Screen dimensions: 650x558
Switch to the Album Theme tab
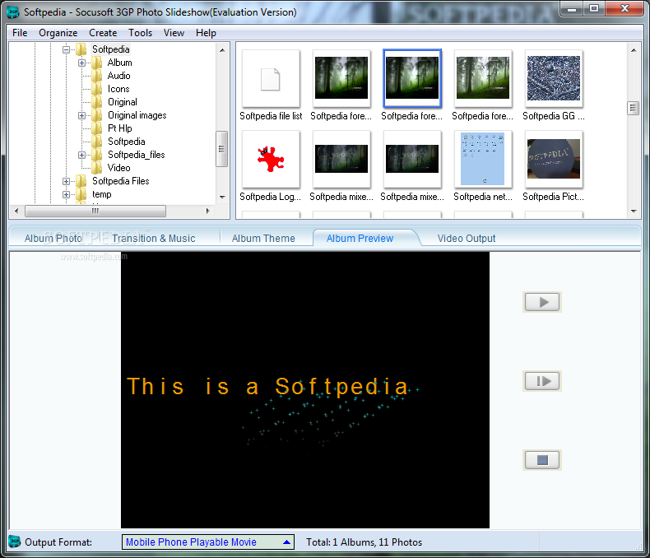[263, 239]
